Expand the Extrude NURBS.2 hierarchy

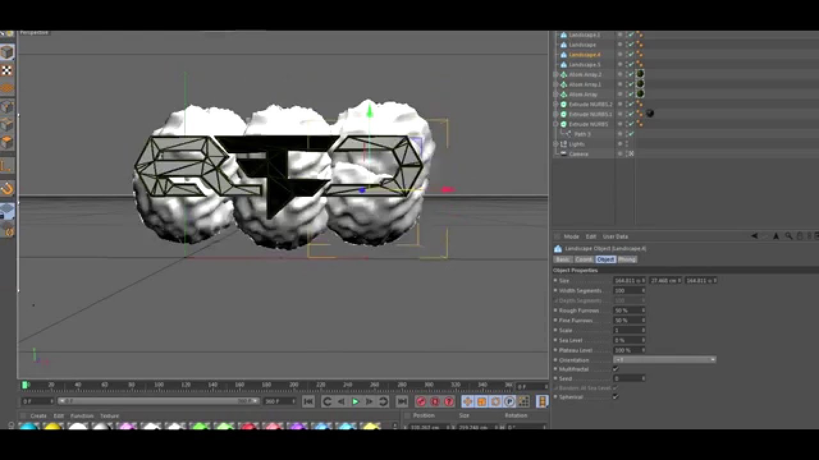click(x=555, y=104)
